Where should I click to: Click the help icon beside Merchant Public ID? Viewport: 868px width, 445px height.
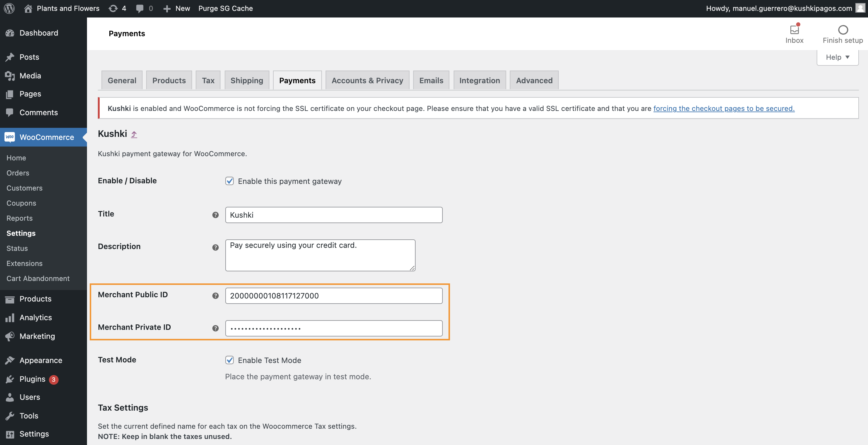click(215, 296)
